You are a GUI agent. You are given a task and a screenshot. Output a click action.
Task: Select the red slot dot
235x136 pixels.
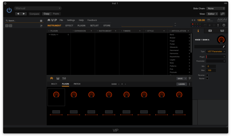point(193,24)
